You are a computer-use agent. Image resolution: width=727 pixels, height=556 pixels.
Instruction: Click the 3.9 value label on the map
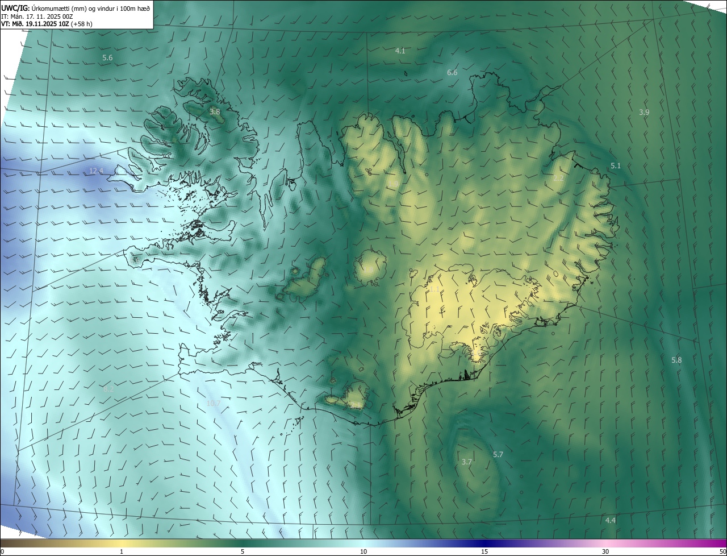[644, 112]
